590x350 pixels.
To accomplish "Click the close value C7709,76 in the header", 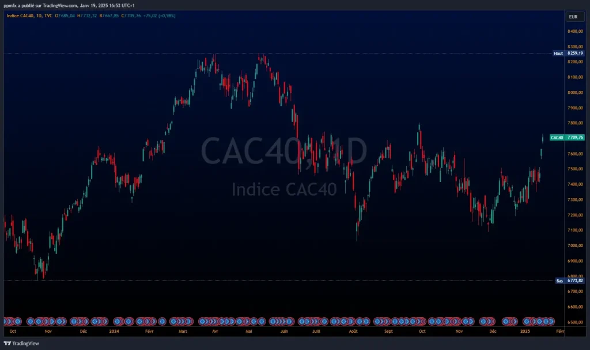I will coord(131,16).
